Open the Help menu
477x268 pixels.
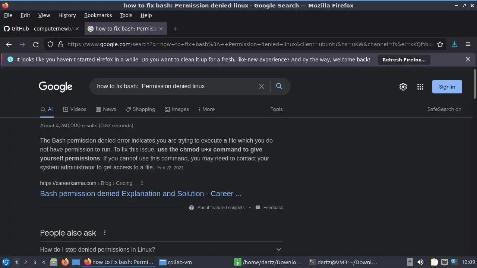click(146, 15)
